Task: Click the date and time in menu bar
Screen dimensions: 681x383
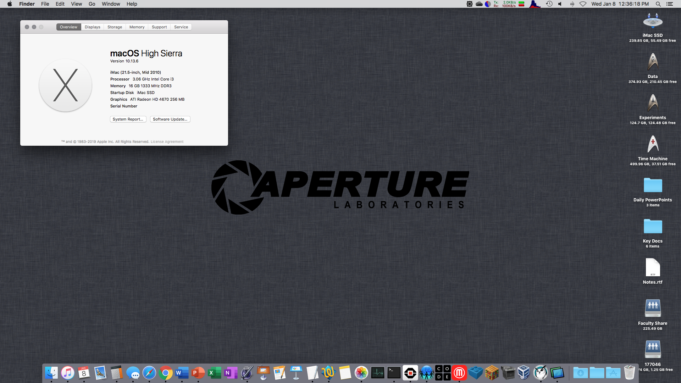Action: [x=620, y=4]
